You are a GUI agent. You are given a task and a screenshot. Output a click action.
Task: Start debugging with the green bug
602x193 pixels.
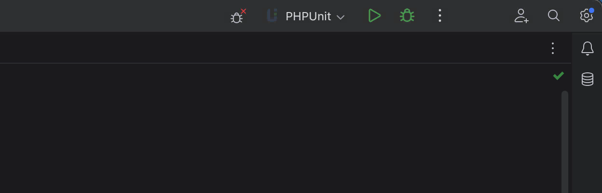coord(407,16)
